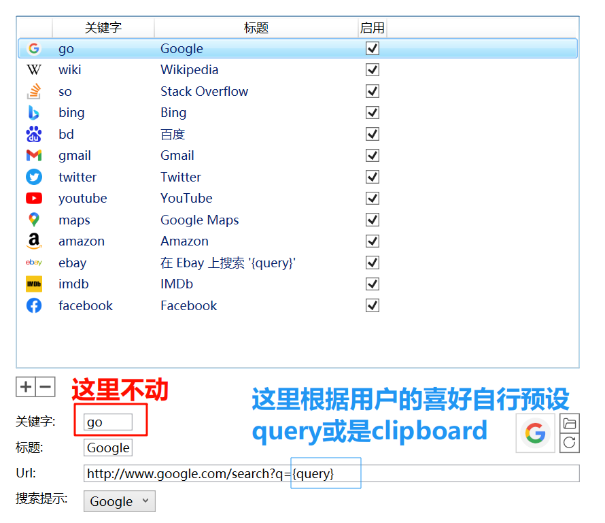Select the 'bing' keyword cell

pyautogui.click(x=71, y=113)
